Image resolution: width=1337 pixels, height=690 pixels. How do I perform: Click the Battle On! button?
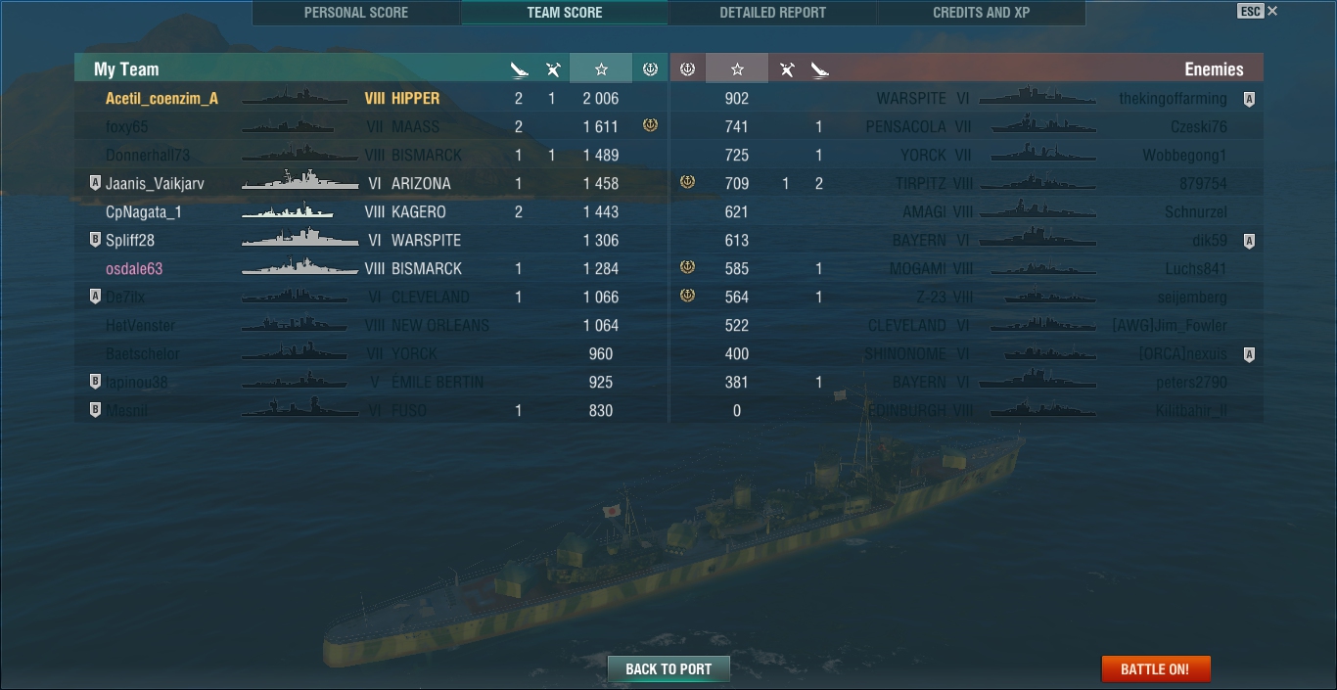(x=1156, y=668)
